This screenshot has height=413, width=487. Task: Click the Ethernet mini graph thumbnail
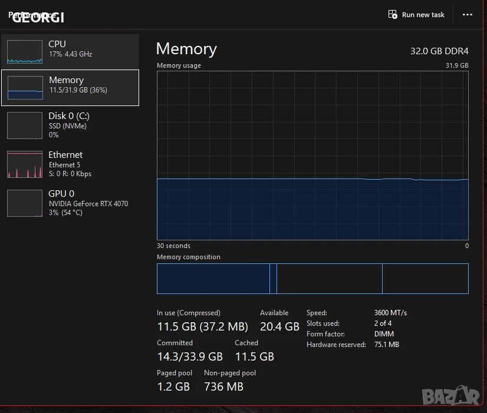(25, 164)
